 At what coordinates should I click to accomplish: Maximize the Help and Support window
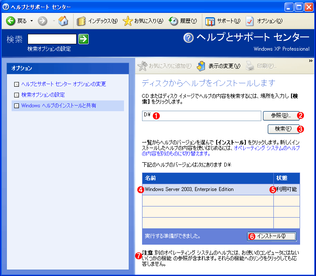299,7
